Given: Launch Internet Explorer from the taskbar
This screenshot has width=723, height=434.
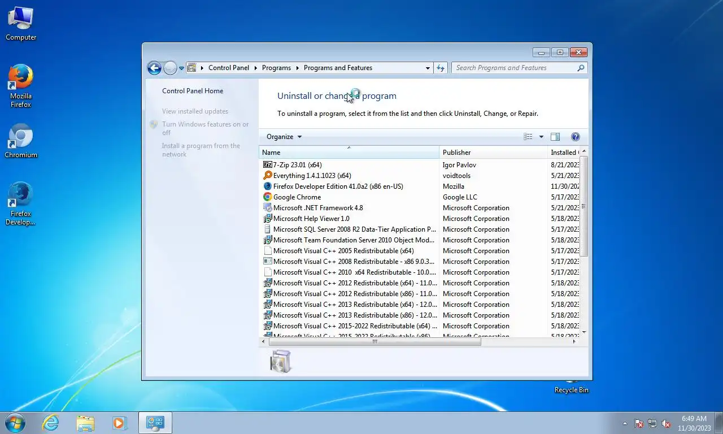Looking at the screenshot, I should [x=51, y=423].
